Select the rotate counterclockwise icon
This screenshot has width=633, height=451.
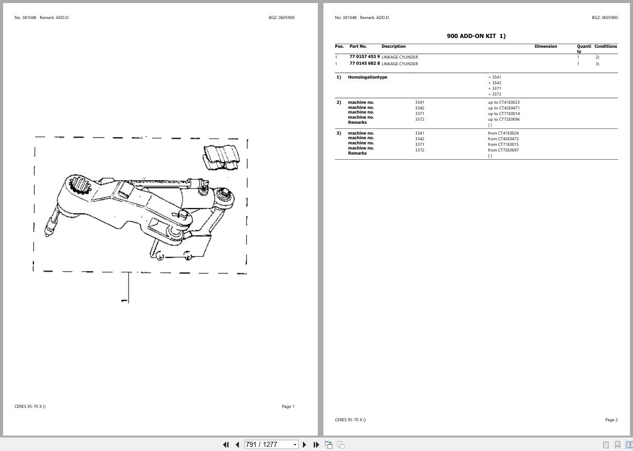(x=329, y=444)
